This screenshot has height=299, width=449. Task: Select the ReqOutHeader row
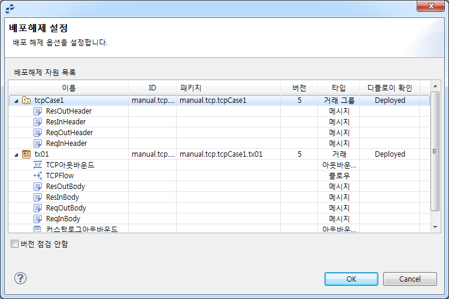[219, 133]
